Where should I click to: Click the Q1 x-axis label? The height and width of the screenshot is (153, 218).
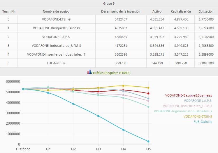tap(48, 149)
